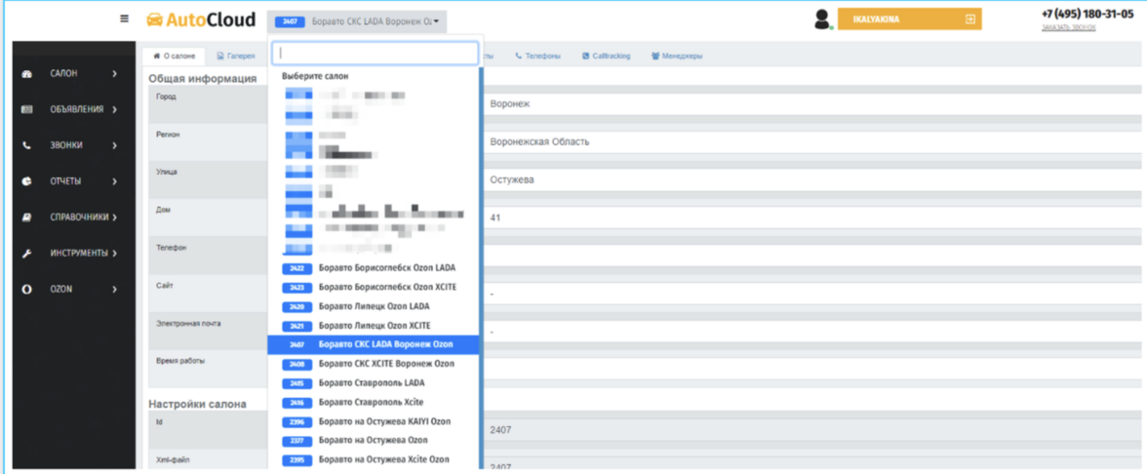Click the Салон sidebar icon
Viewport: 1147px width, 474px height.
tap(27, 74)
